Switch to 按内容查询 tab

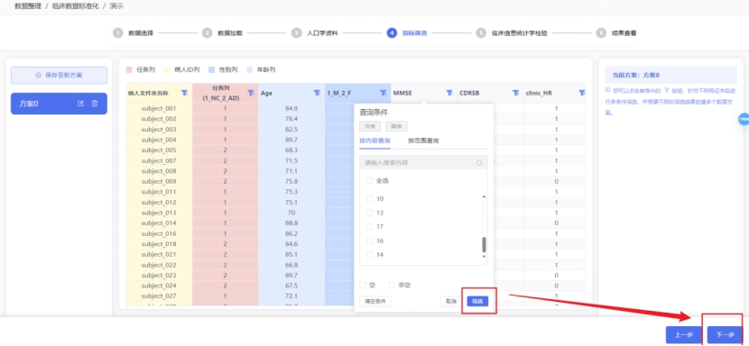coord(375,141)
